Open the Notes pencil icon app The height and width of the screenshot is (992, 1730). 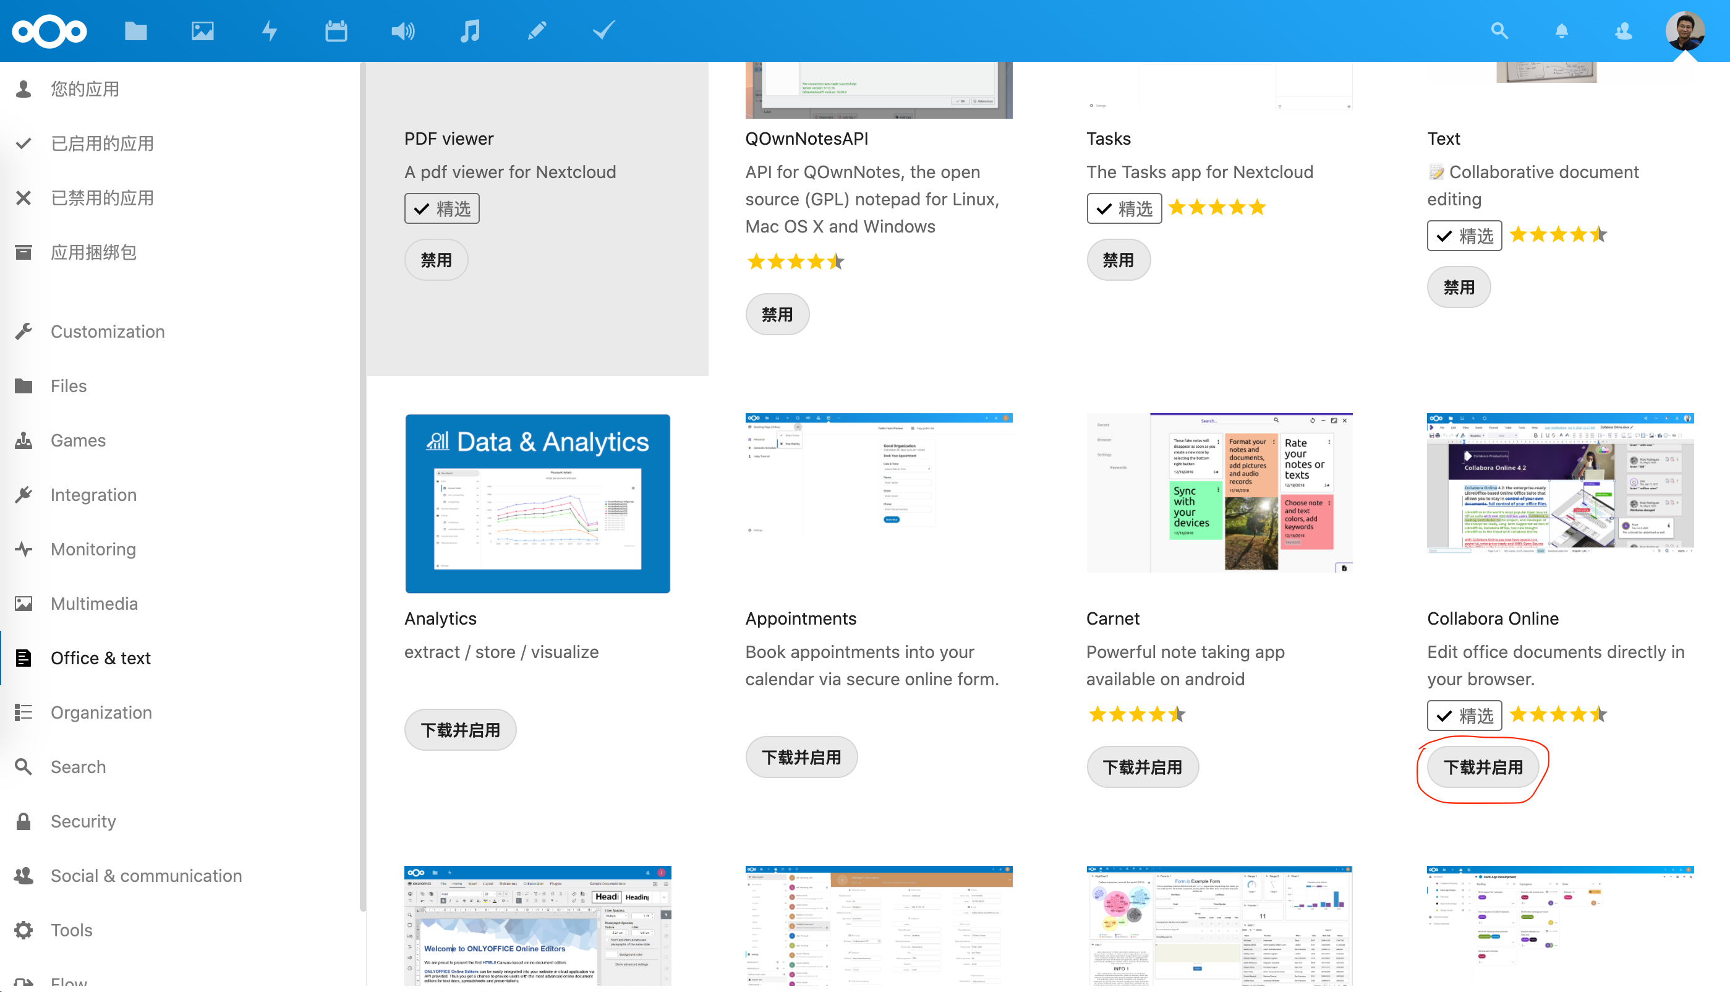[x=537, y=31]
